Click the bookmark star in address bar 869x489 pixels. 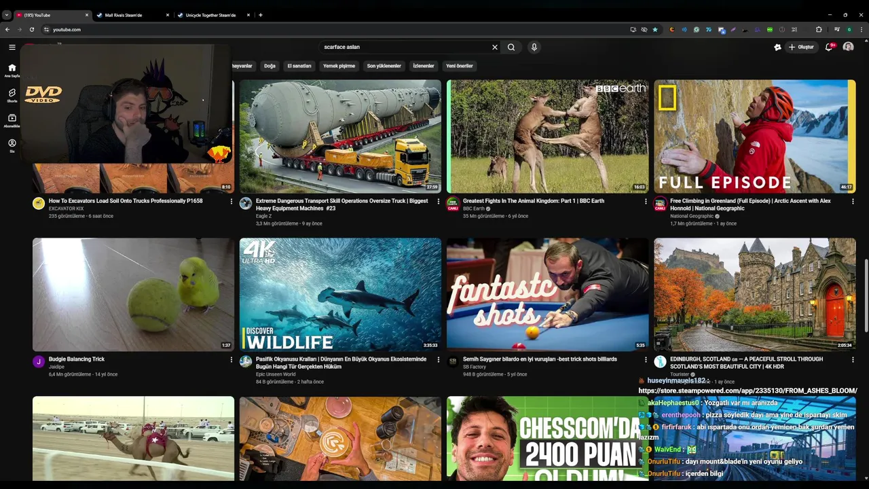(x=655, y=29)
